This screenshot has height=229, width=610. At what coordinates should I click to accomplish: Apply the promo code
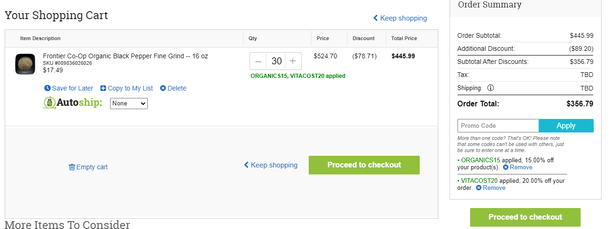pos(566,126)
